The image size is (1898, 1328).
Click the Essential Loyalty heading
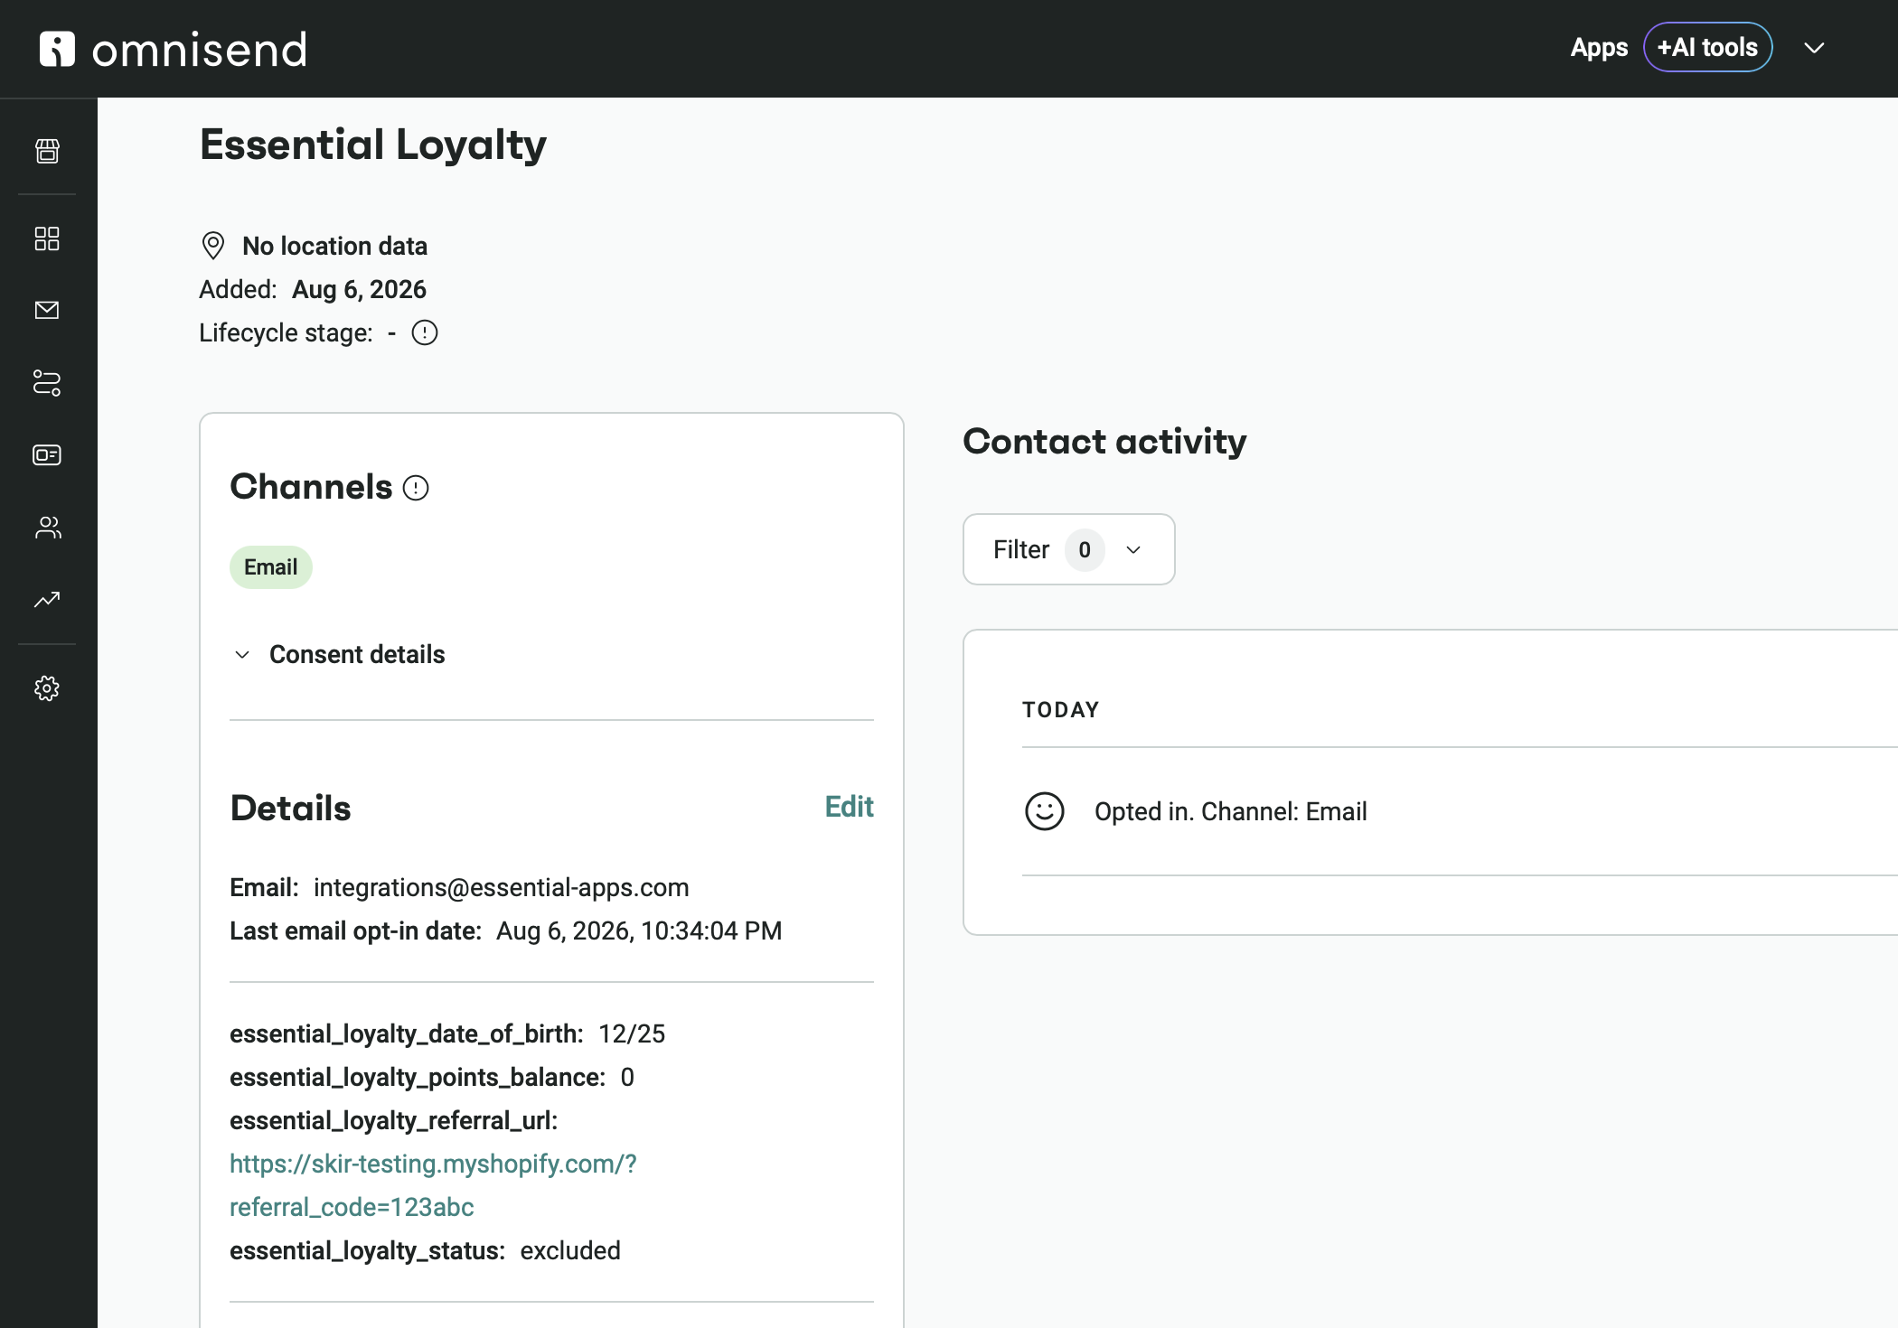coord(373,145)
